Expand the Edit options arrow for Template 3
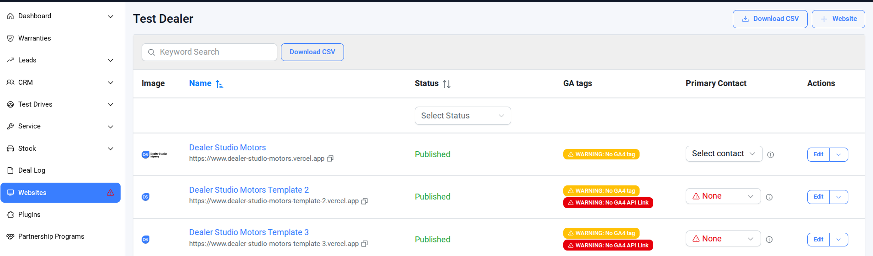 (x=838, y=240)
